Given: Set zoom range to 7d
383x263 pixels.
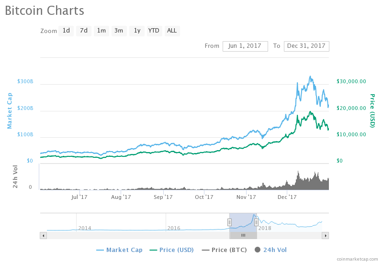Looking at the screenshot, I should tap(84, 31).
